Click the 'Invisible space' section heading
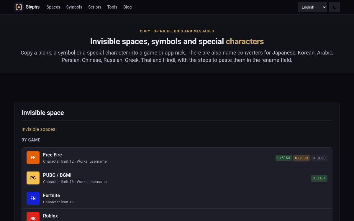 click(x=43, y=113)
